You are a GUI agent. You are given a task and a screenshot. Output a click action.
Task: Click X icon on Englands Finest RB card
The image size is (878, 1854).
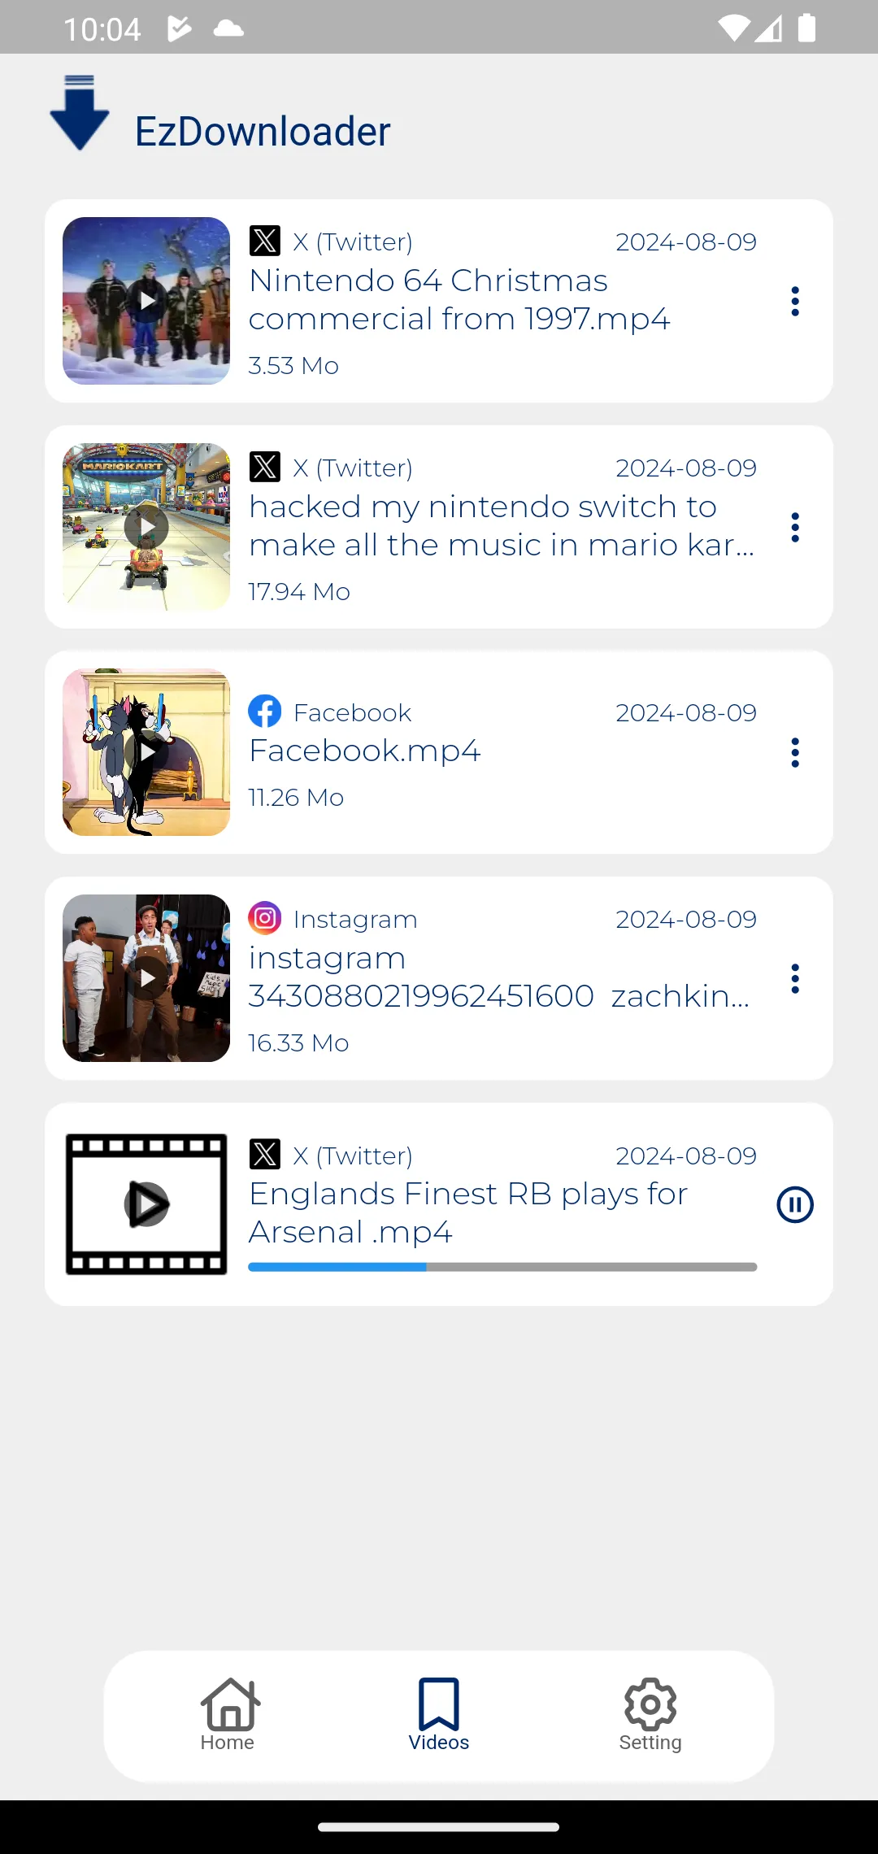click(x=265, y=1154)
